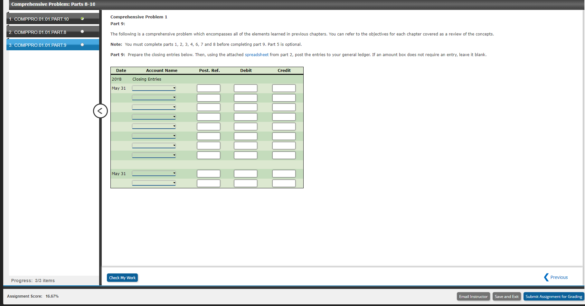The width and height of the screenshot is (585, 306).
Task: Click status dot next to COMPPRO.01.01.PART.10
Action: click(82, 19)
